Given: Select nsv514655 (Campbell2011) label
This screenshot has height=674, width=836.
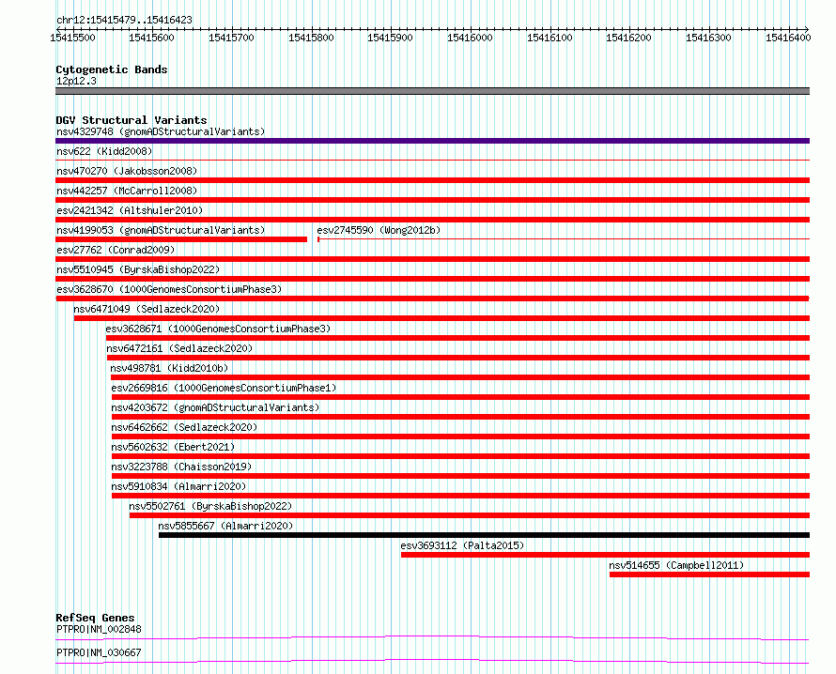Looking at the screenshot, I should tap(676, 565).
